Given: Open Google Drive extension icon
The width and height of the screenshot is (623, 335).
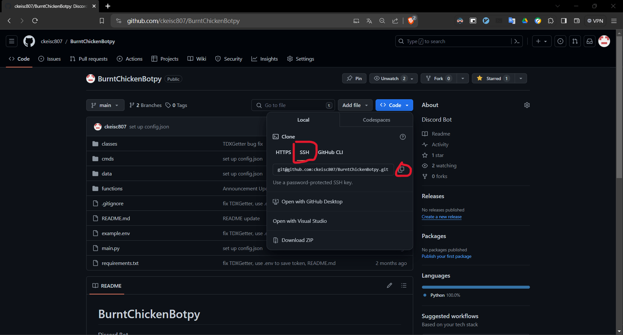Looking at the screenshot, I should click(525, 21).
